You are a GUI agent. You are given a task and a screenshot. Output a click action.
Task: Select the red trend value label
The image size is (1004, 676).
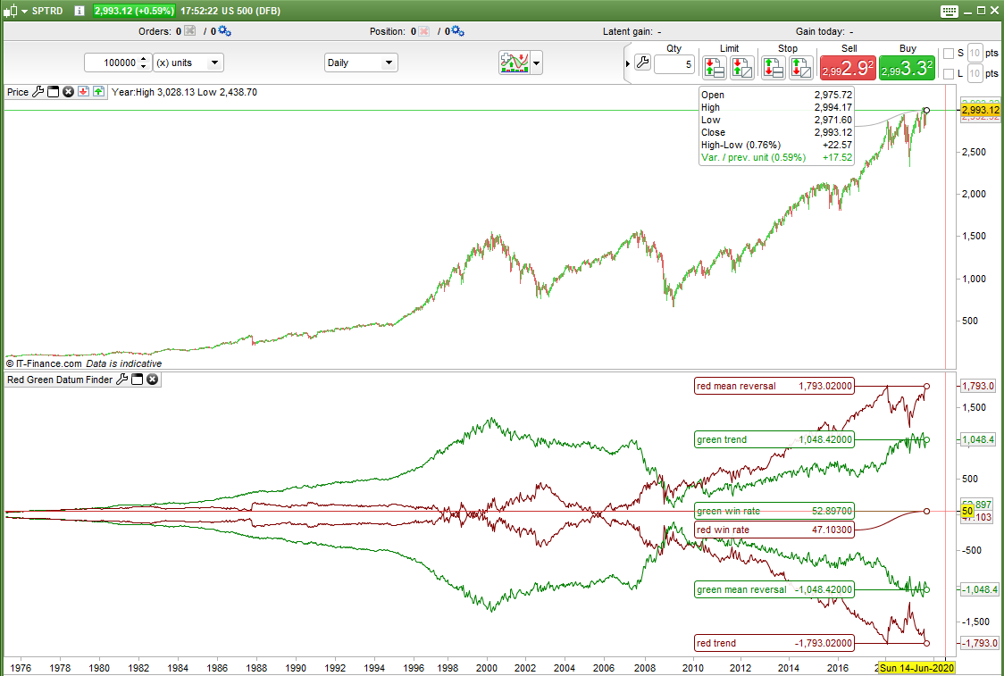tap(774, 643)
